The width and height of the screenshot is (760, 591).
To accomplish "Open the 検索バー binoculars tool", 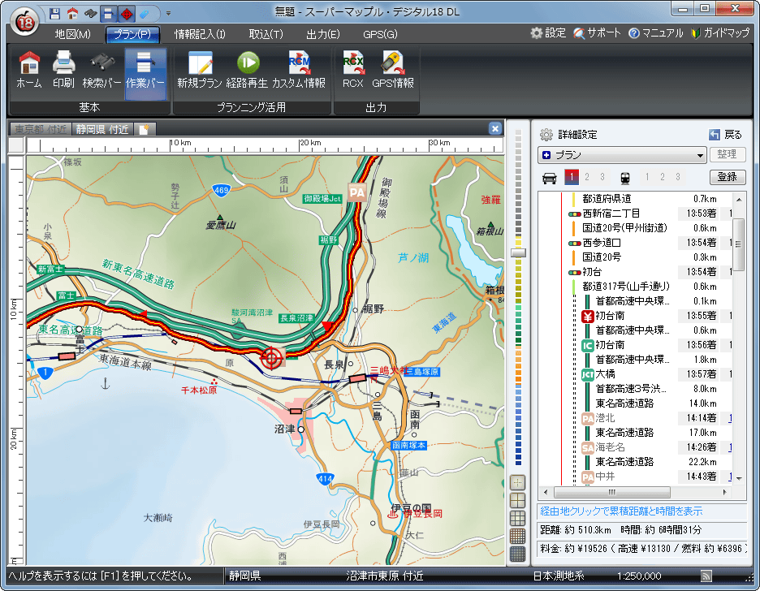I will tap(102, 70).
